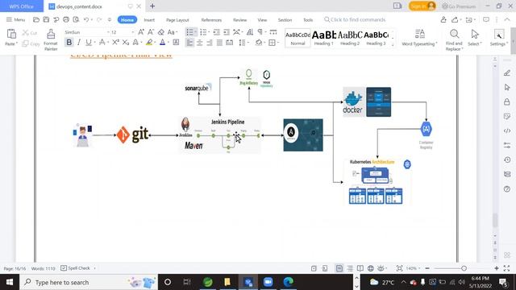The width and height of the screenshot is (516, 290).
Task: Increase paragraph indent
Action: tap(227, 32)
